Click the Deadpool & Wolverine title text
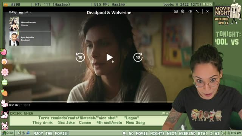Viewport: 242px width, 136px height. 109,12
